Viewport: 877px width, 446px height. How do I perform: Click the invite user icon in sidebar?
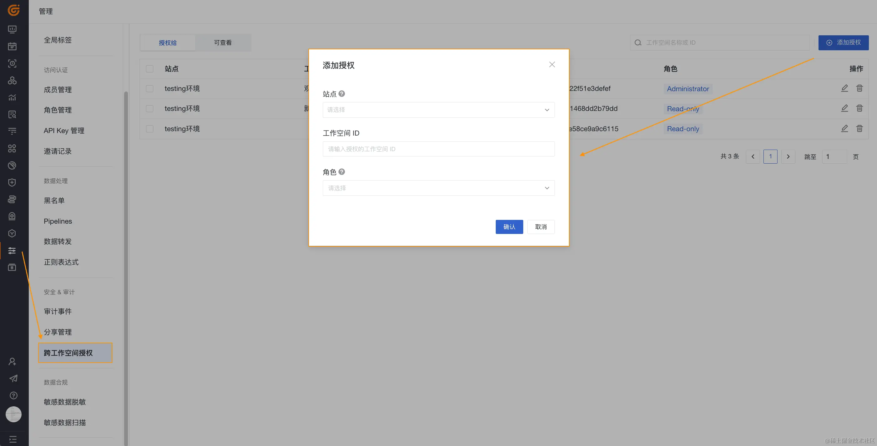[x=12, y=361]
